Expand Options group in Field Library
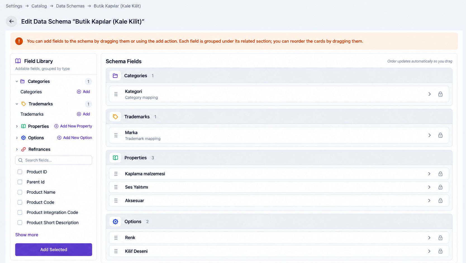This screenshot has height=263, width=466. (17, 138)
